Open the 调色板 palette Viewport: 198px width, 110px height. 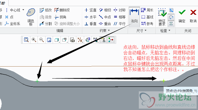31,17
